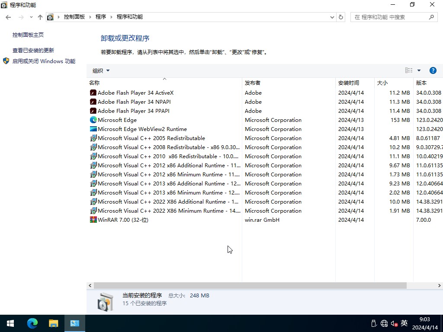
Task: Open Microsoft Edge from the taskbar
Action: tap(32, 323)
